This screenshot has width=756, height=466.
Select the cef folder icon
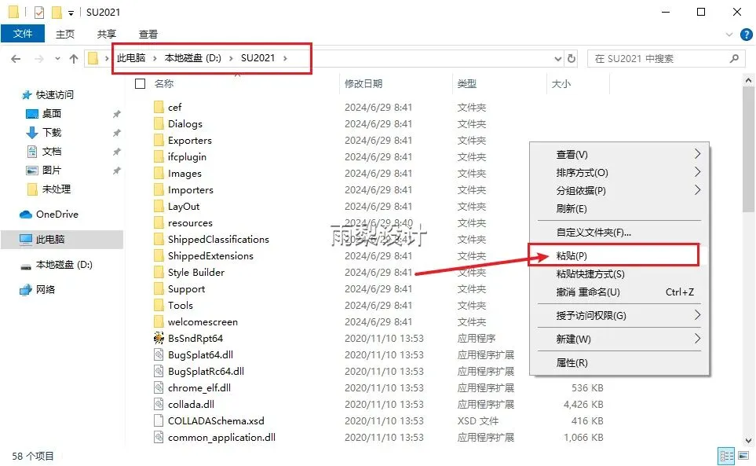click(159, 107)
